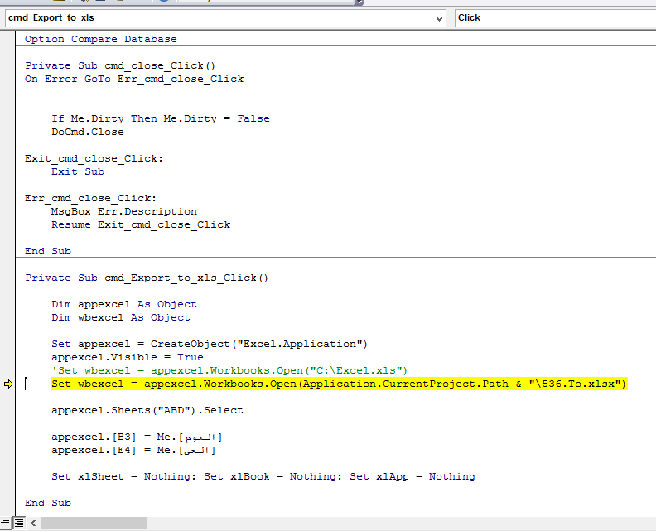Click the 'Err_cmd_close_Click:' label line
The image size is (656, 531).
click(x=90, y=198)
